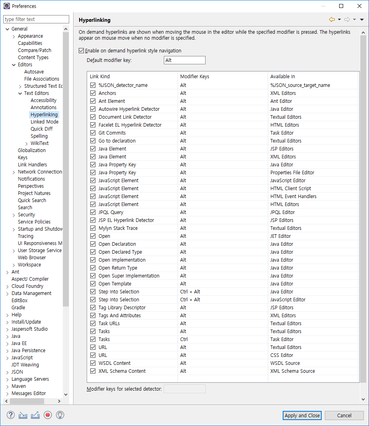Open the back history dropdown arrow

pos(339,19)
